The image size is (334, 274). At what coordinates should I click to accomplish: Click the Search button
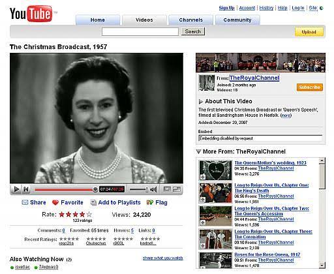pyautogui.click(x=193, y=31)
